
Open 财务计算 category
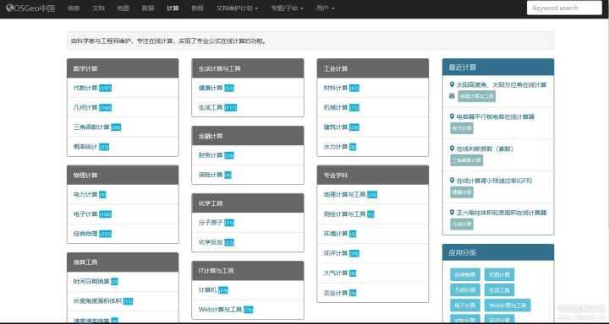(x=211, y=155)
